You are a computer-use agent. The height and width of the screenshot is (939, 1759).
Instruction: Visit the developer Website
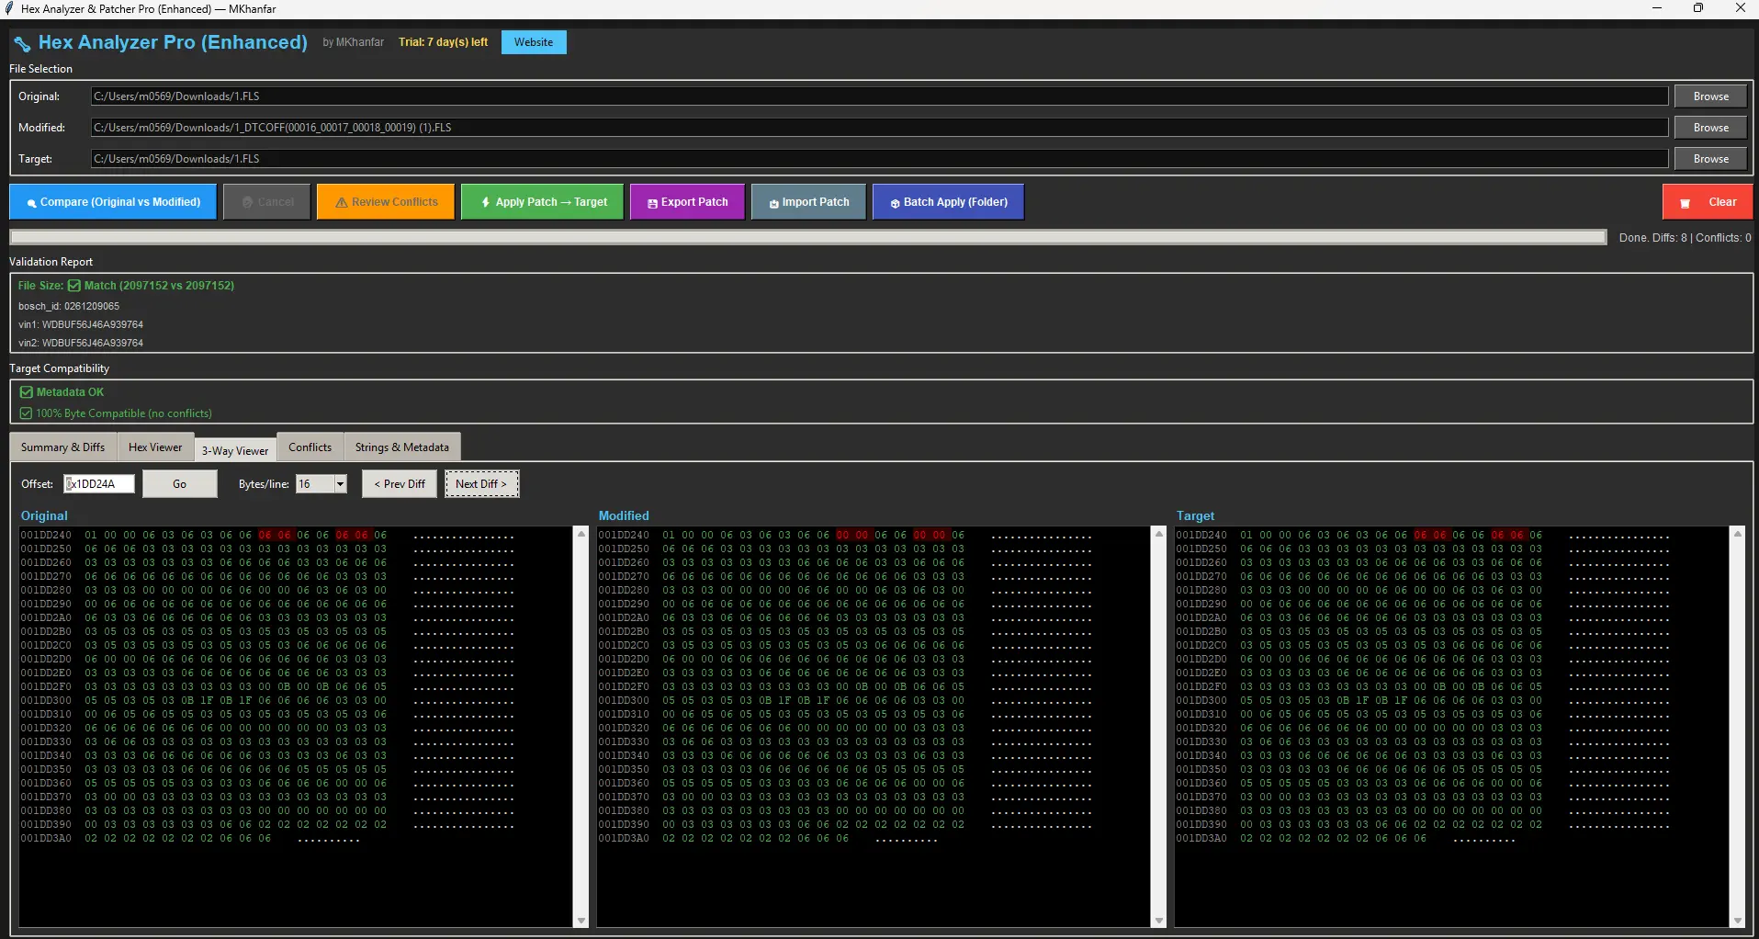tap(533, 41)
